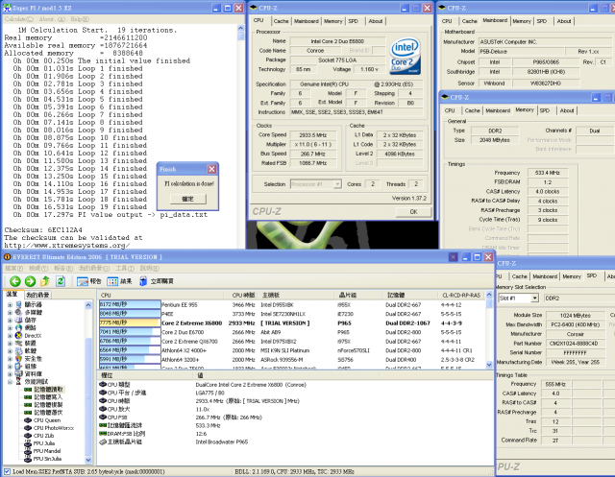Open the Processor #1 Selection dropdown in CPU-Z
The height and width of the screenshot is (477, 615).
coord(337,184)
